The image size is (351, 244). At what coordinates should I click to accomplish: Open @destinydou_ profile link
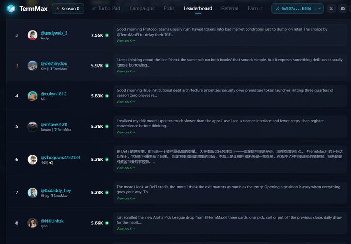point(55,63)
